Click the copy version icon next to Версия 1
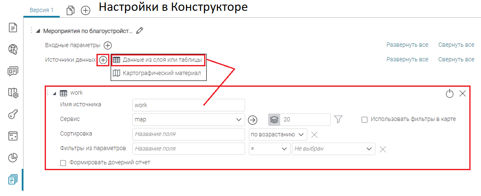Image resolution: width=481 pixels, height=196 pixels. (71, 10)
